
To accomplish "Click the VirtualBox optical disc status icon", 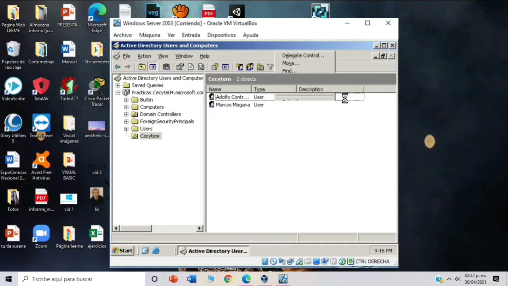I will coord(273,261).
